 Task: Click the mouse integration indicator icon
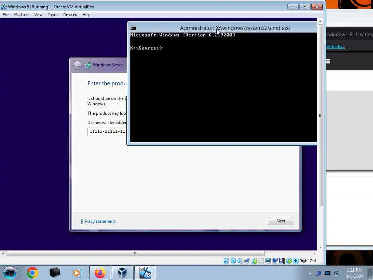pos(289,261)
